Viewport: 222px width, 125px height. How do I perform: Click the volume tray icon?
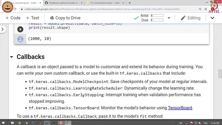[200, 123]
